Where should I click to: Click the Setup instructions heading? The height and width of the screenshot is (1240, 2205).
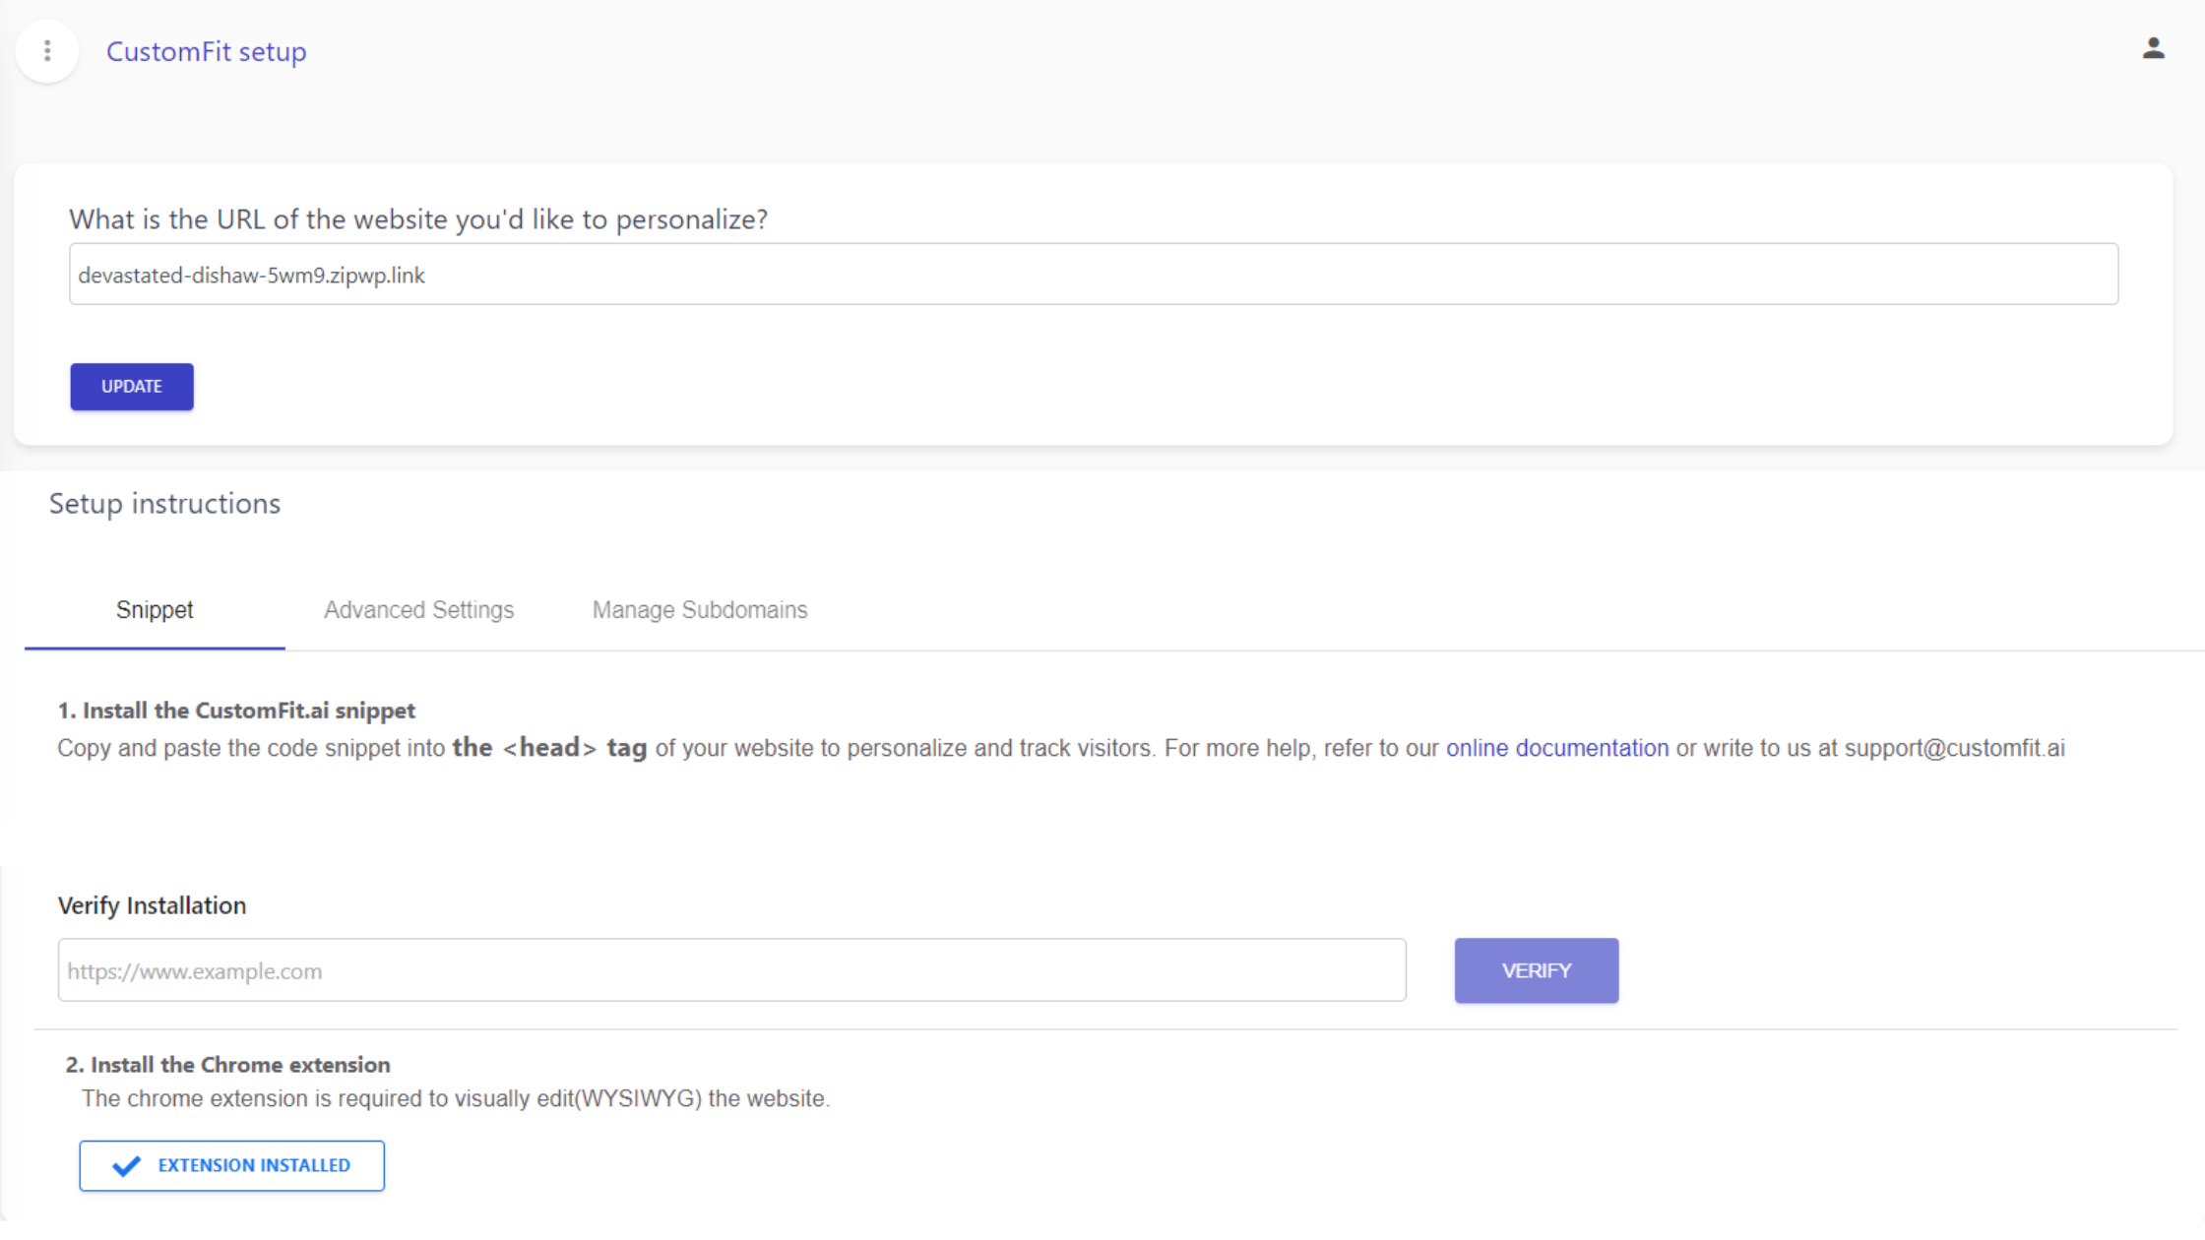[164, 504]
